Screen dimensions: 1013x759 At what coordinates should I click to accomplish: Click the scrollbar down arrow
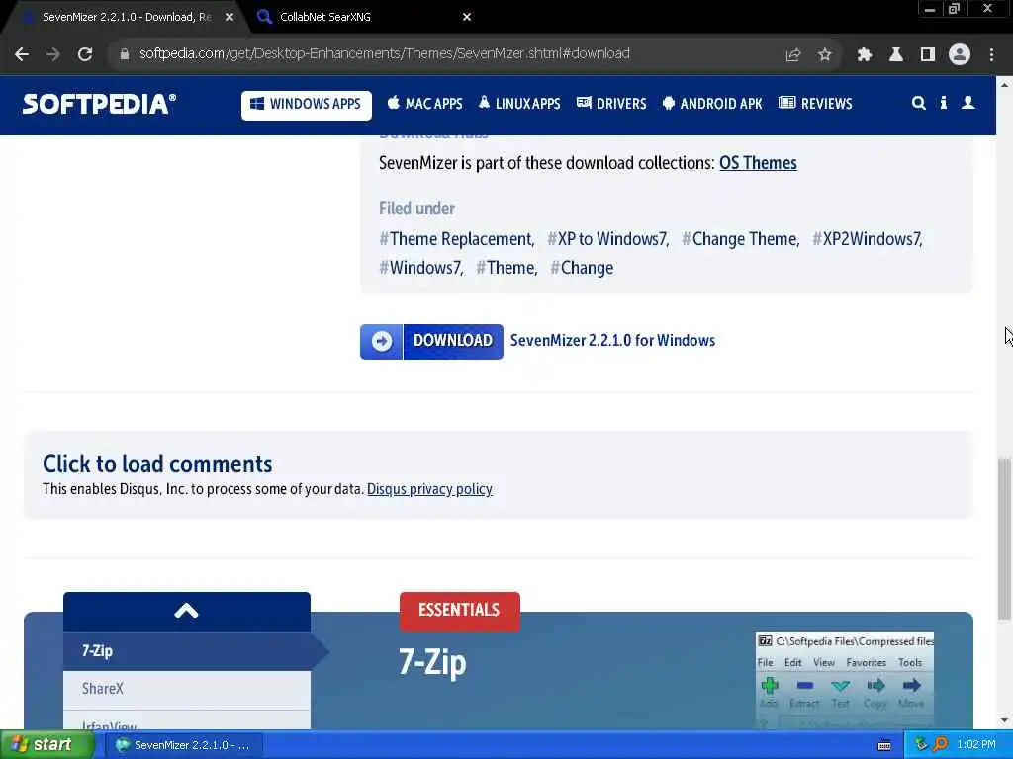tap(1004, 720)
